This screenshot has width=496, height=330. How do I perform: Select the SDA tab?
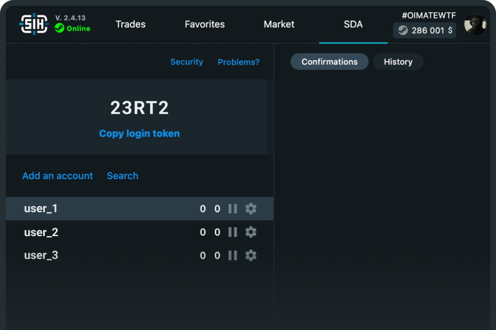(x=353, y=24)
